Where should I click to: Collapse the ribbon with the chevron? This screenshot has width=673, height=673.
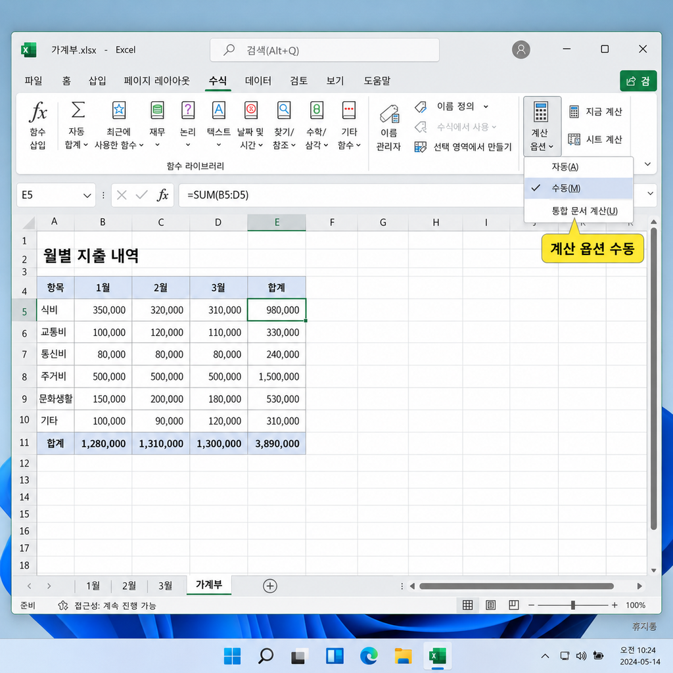647,164
